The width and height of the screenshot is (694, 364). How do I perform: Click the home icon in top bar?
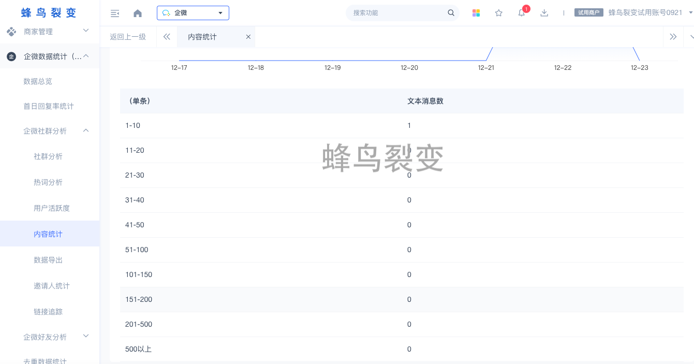pos(138,13)
